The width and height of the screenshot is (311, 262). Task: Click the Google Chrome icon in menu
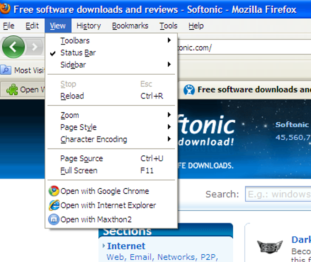54,191
